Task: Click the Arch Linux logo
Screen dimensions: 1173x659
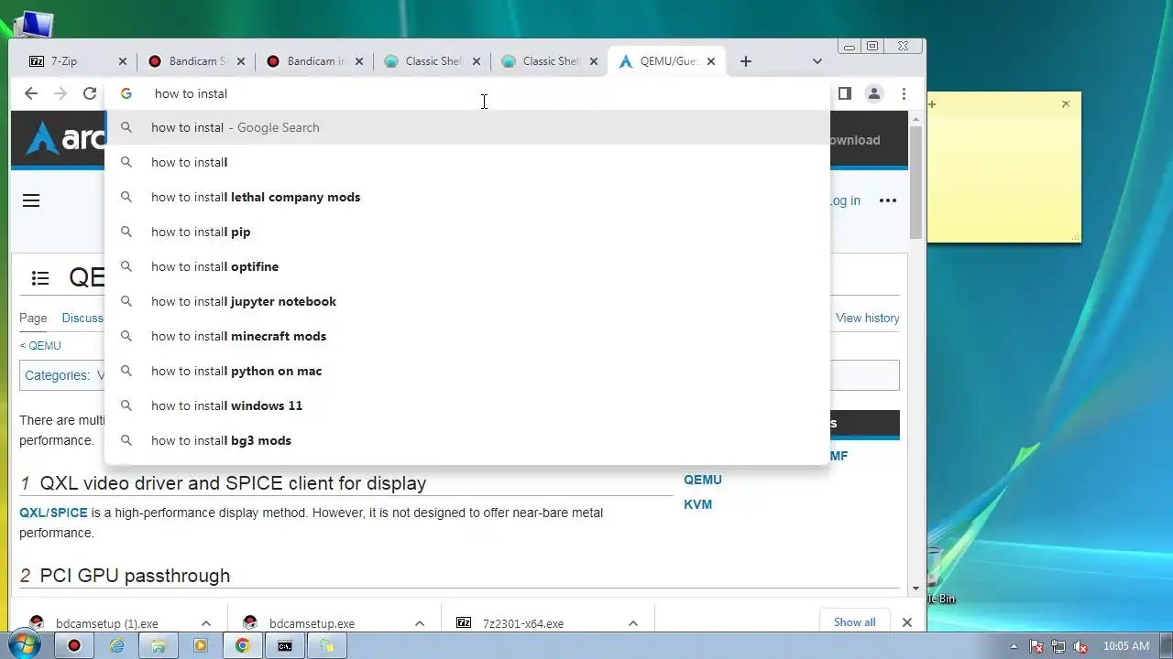Action: (64, 139)
